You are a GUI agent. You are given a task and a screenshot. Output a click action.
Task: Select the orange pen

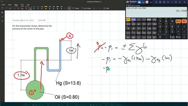(x=42, y=8)
